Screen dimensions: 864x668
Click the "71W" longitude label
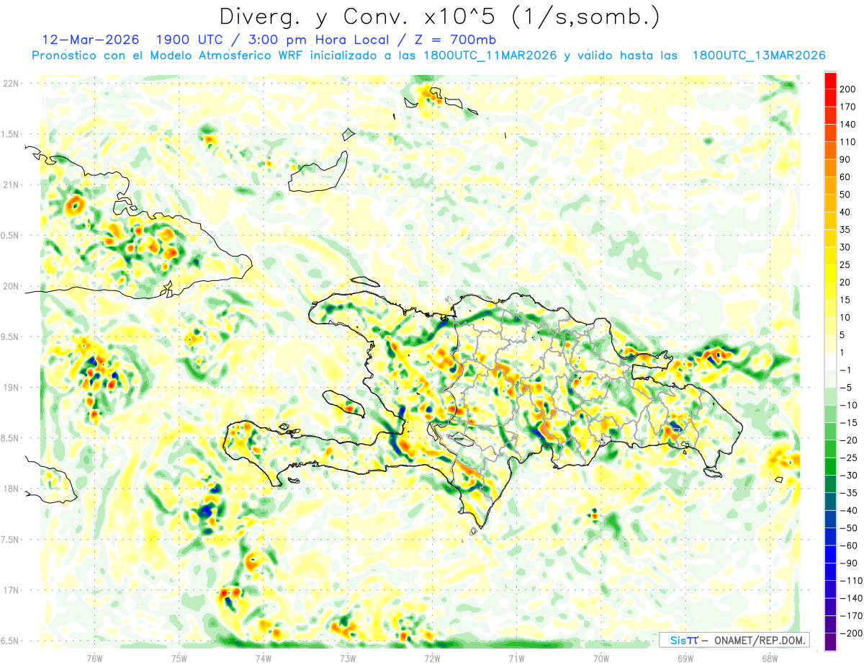point(516,657)
